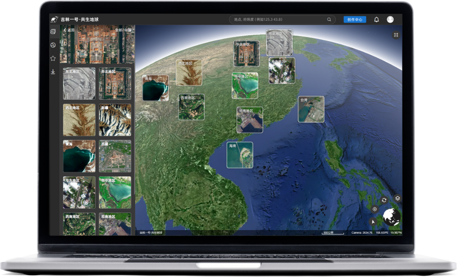Screen dimensions: 457x277
Task: Select the 西藏 thumbnail in the sidebar
Action: coord(115,156)
